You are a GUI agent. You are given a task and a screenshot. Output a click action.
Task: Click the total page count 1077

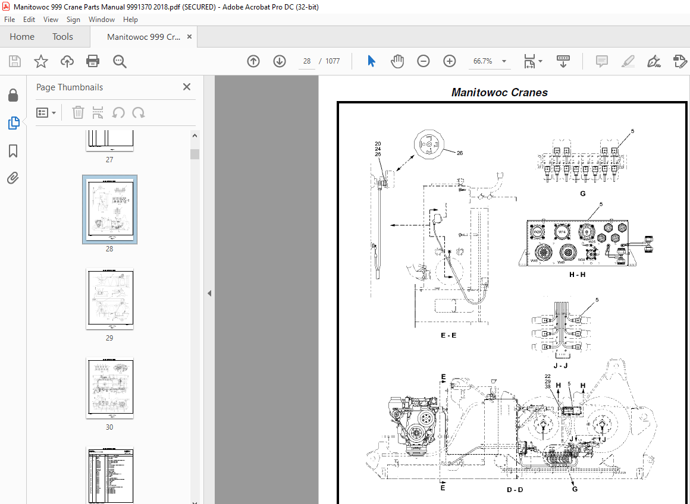[x=333, y=61]
